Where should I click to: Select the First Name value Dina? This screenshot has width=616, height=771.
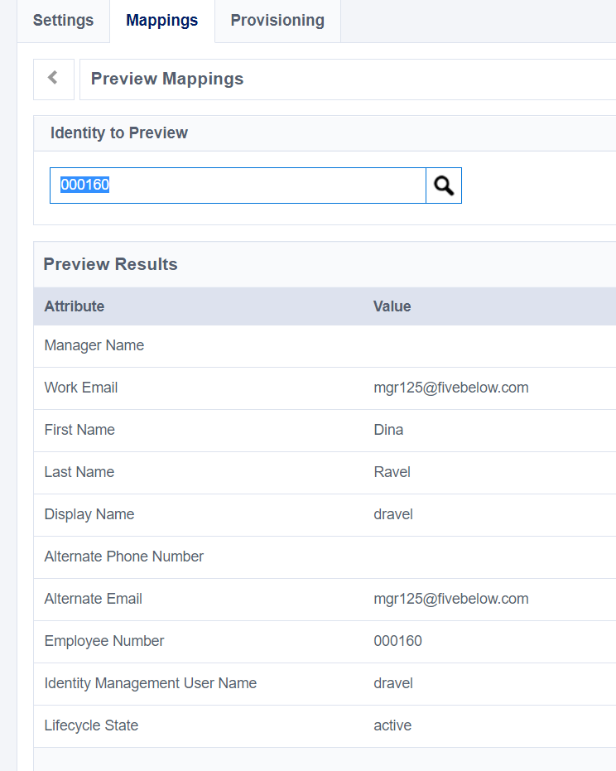click(388, 430)
